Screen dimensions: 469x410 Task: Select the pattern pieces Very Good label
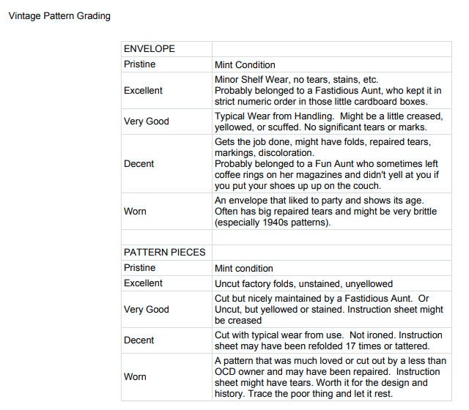pyautogui.click(x=147, y=309)
